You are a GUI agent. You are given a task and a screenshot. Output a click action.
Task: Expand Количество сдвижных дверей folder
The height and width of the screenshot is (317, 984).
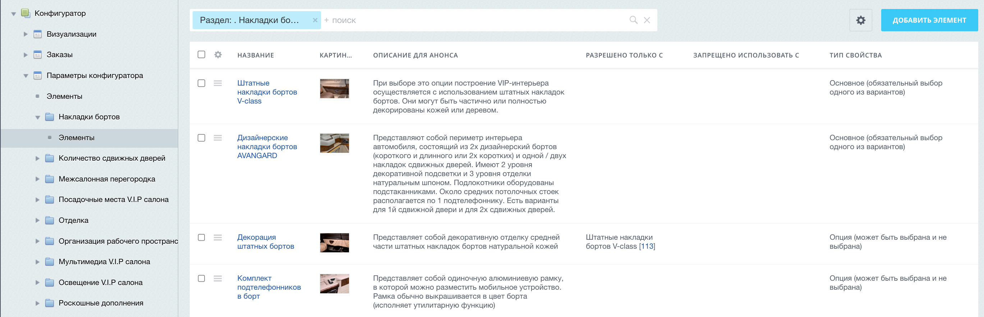[37, 158]
